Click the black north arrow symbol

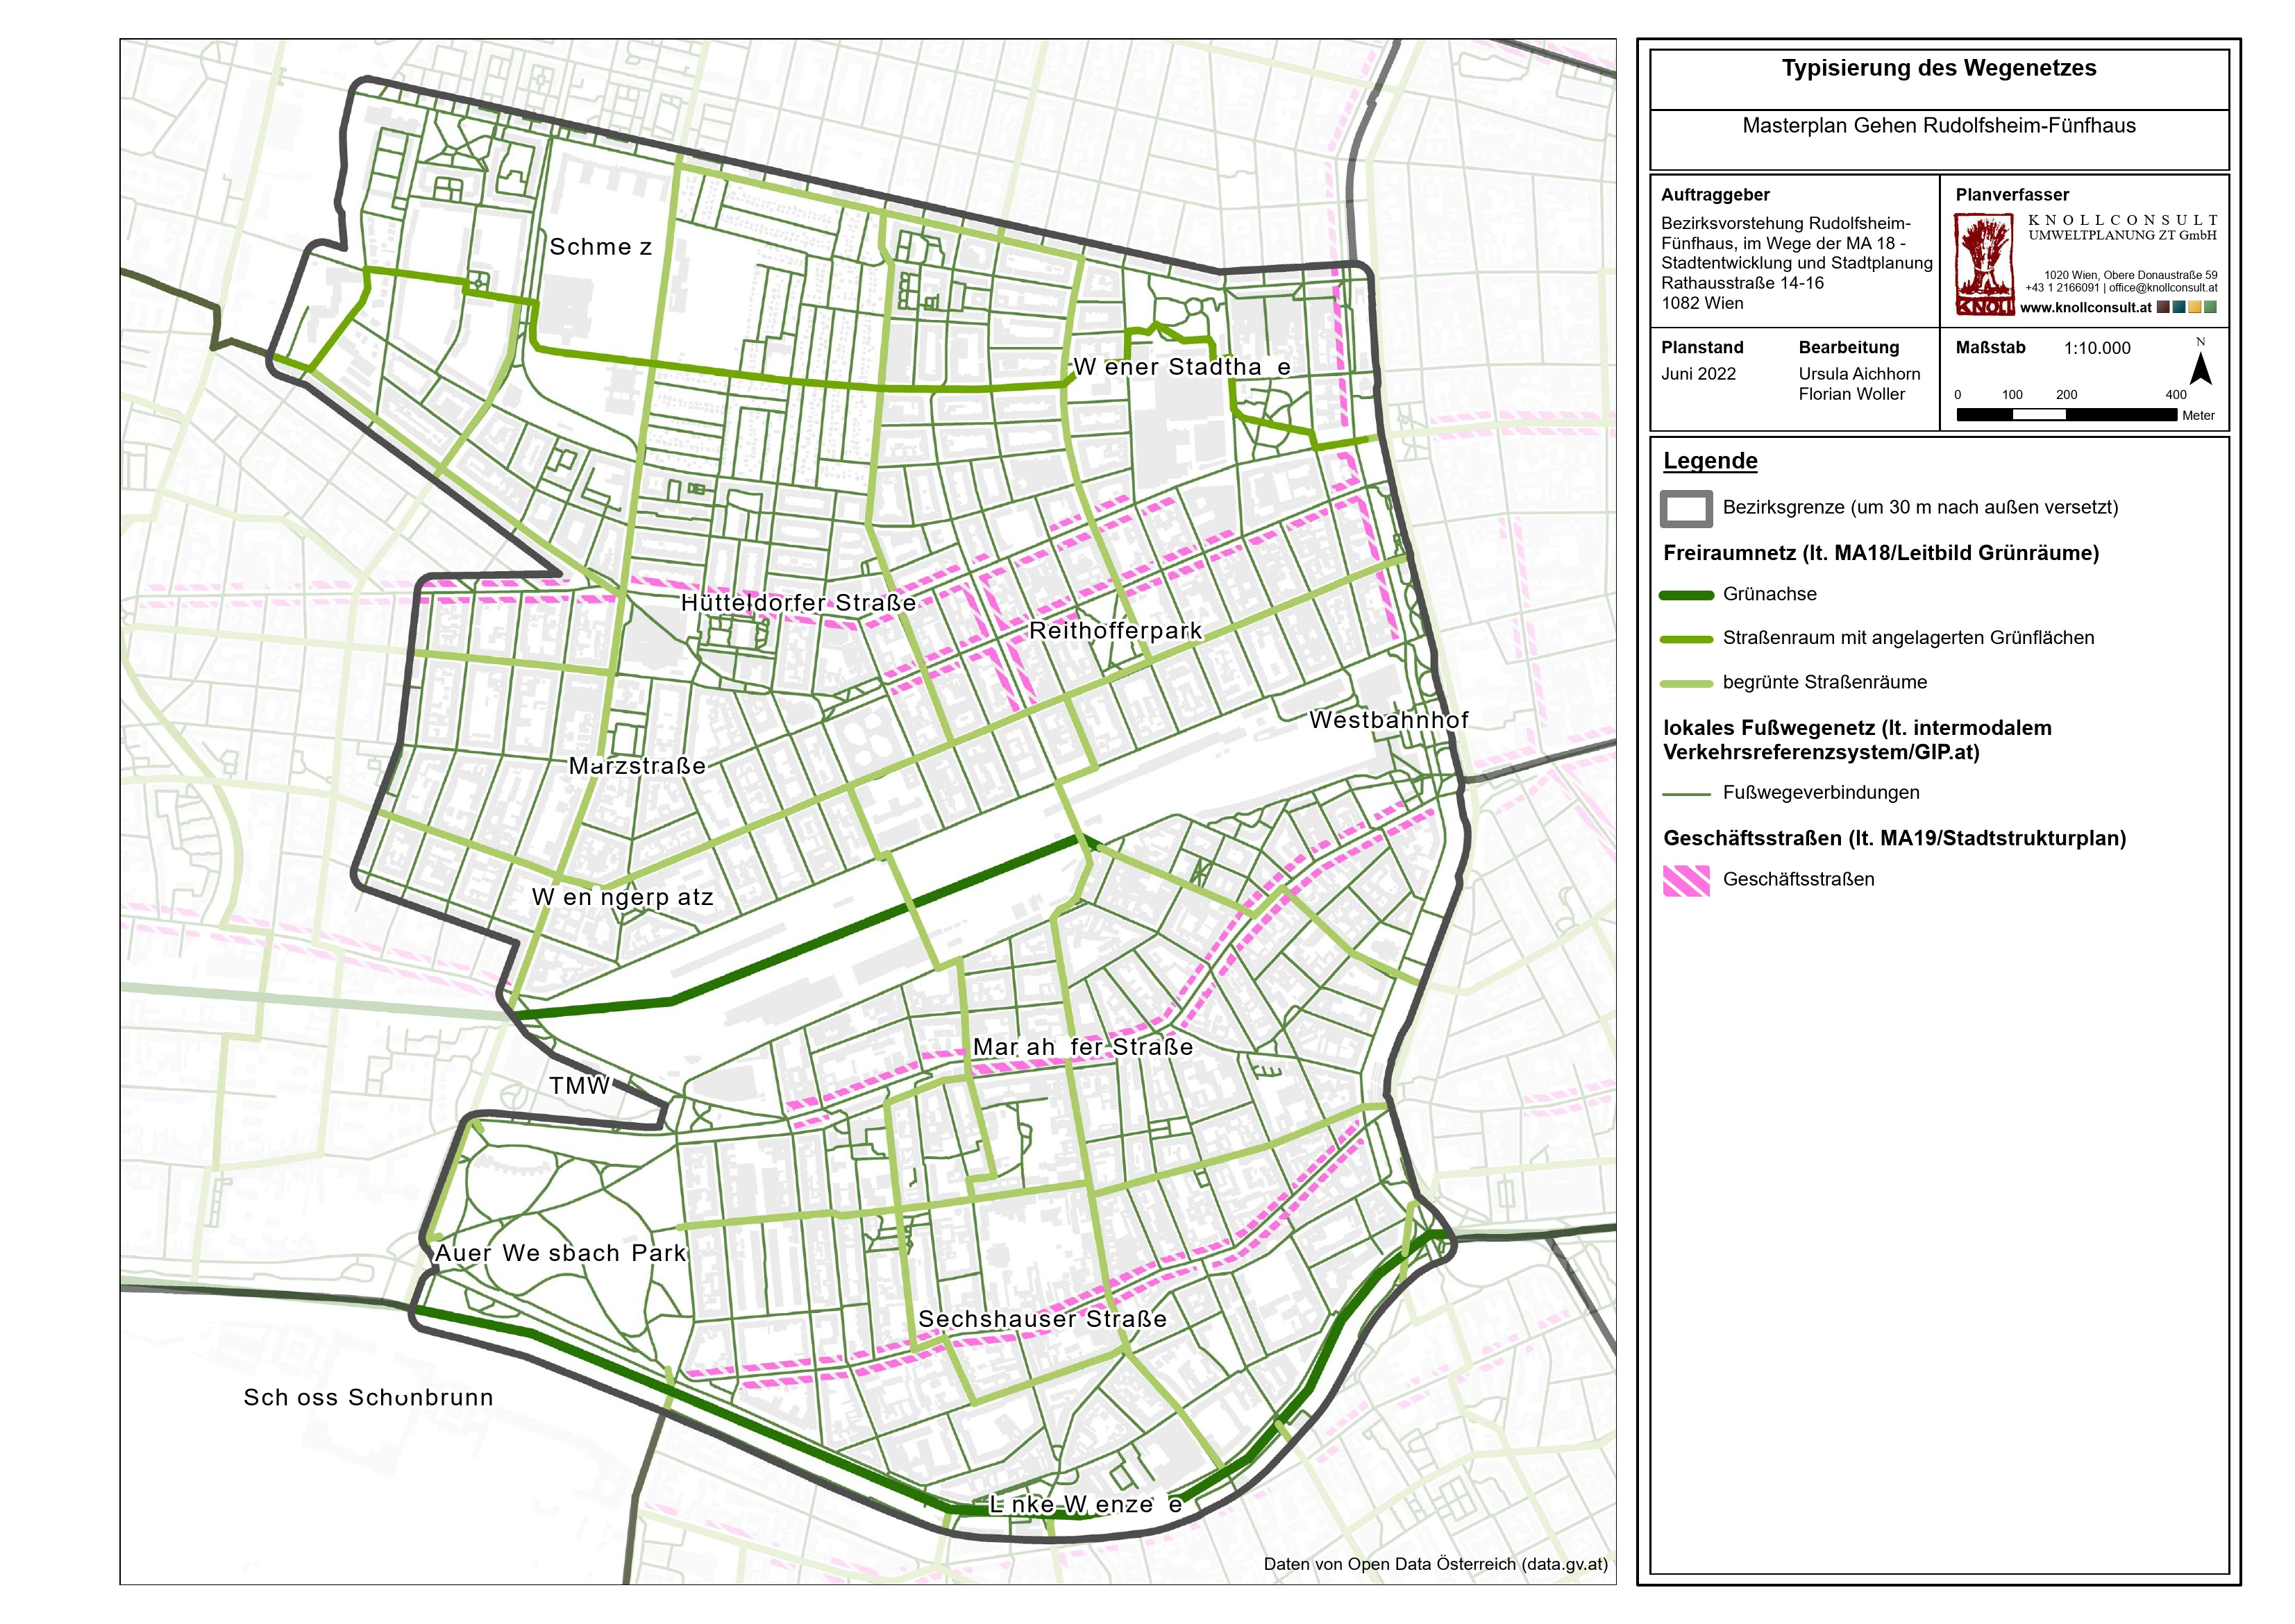coord(2200,370)
